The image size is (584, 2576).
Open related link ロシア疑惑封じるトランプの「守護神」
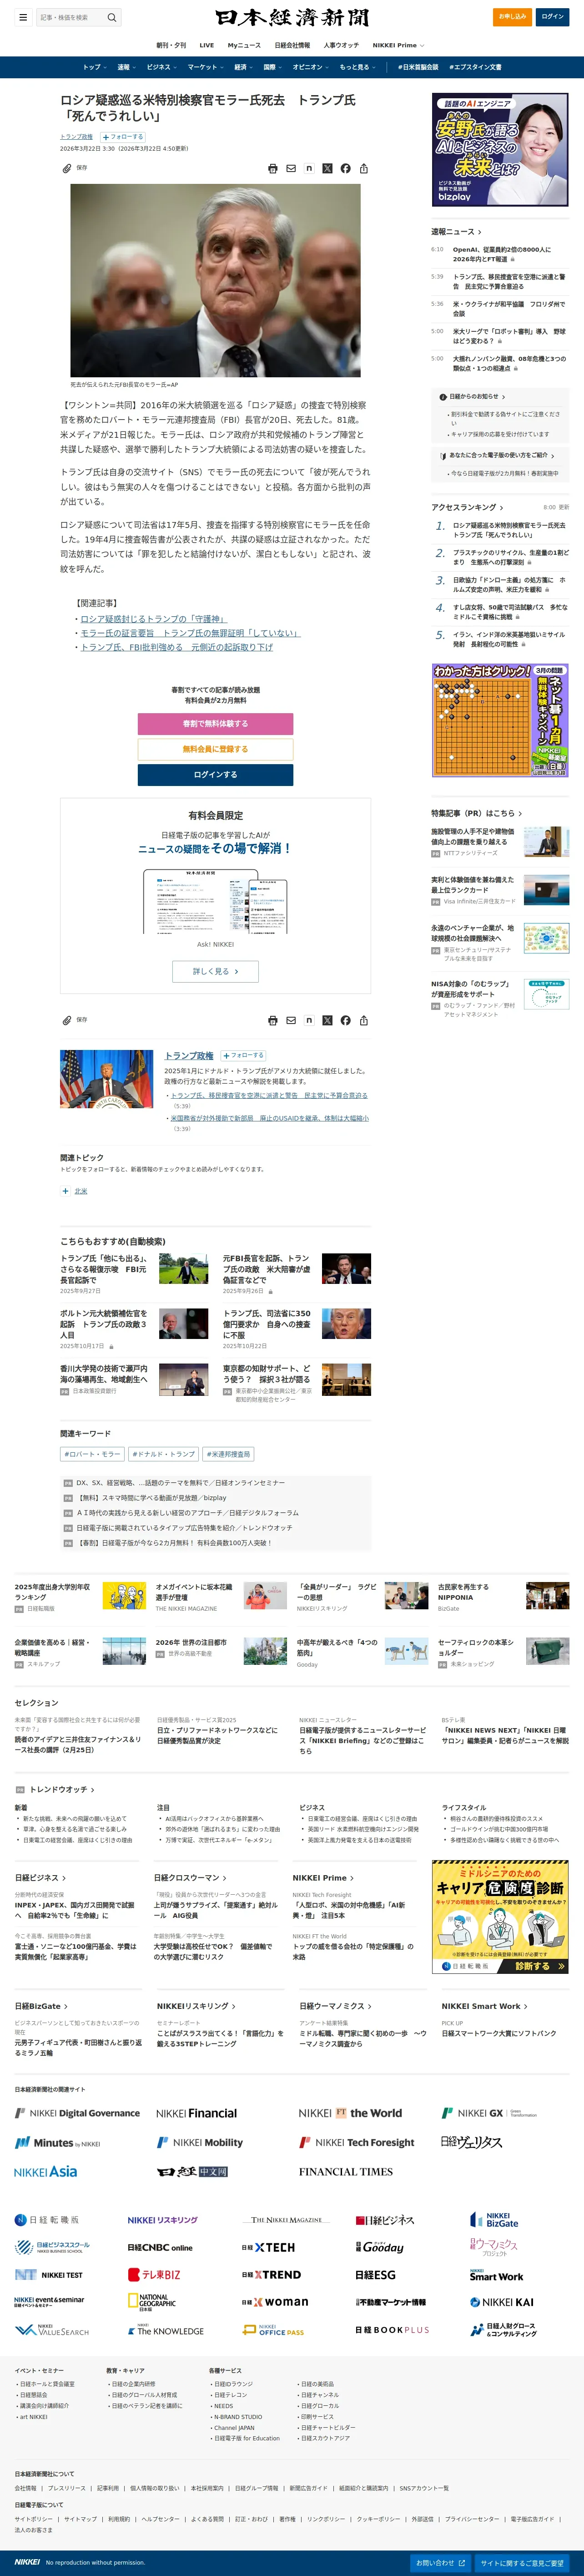tap(153, 619)
